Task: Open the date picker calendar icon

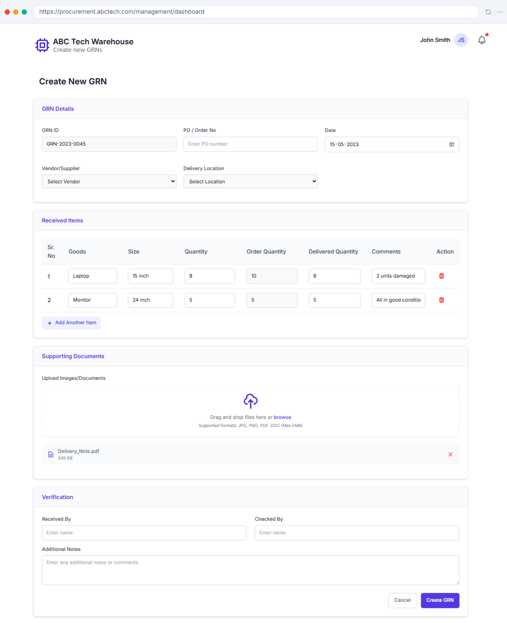Action: pos(451,145)
